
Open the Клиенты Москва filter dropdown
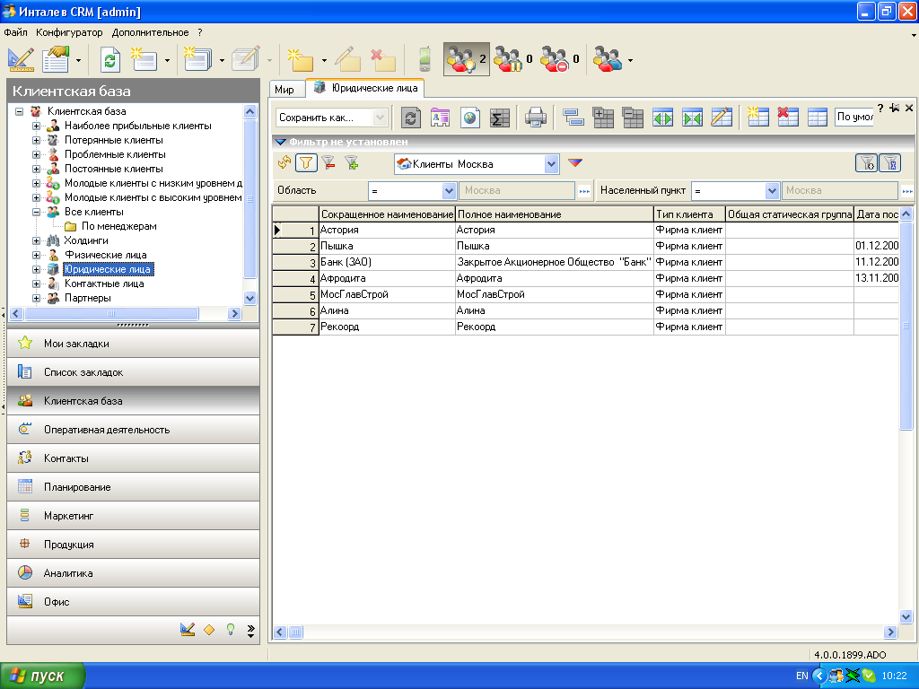[x=551, y=164]
